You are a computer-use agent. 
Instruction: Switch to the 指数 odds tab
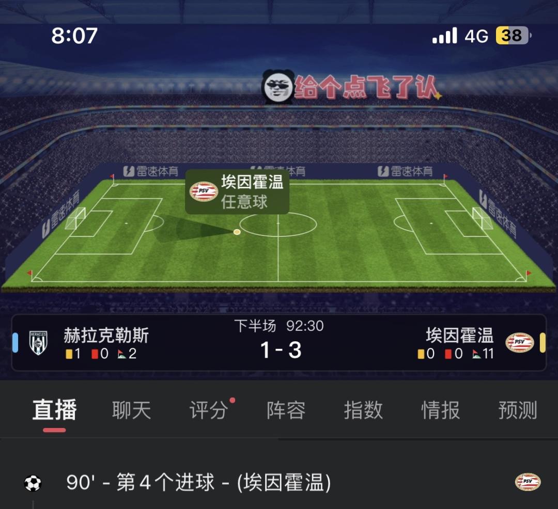363,410
